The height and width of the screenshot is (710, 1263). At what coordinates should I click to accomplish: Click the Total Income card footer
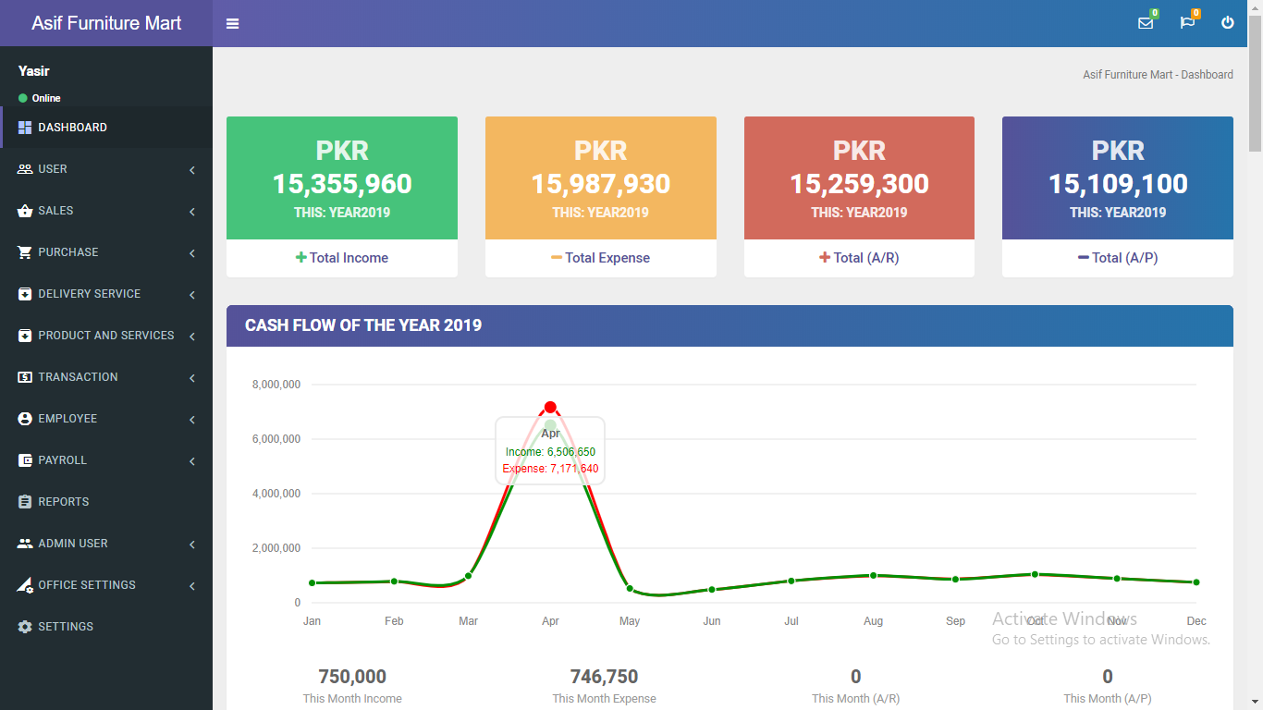tap(342, 258)
